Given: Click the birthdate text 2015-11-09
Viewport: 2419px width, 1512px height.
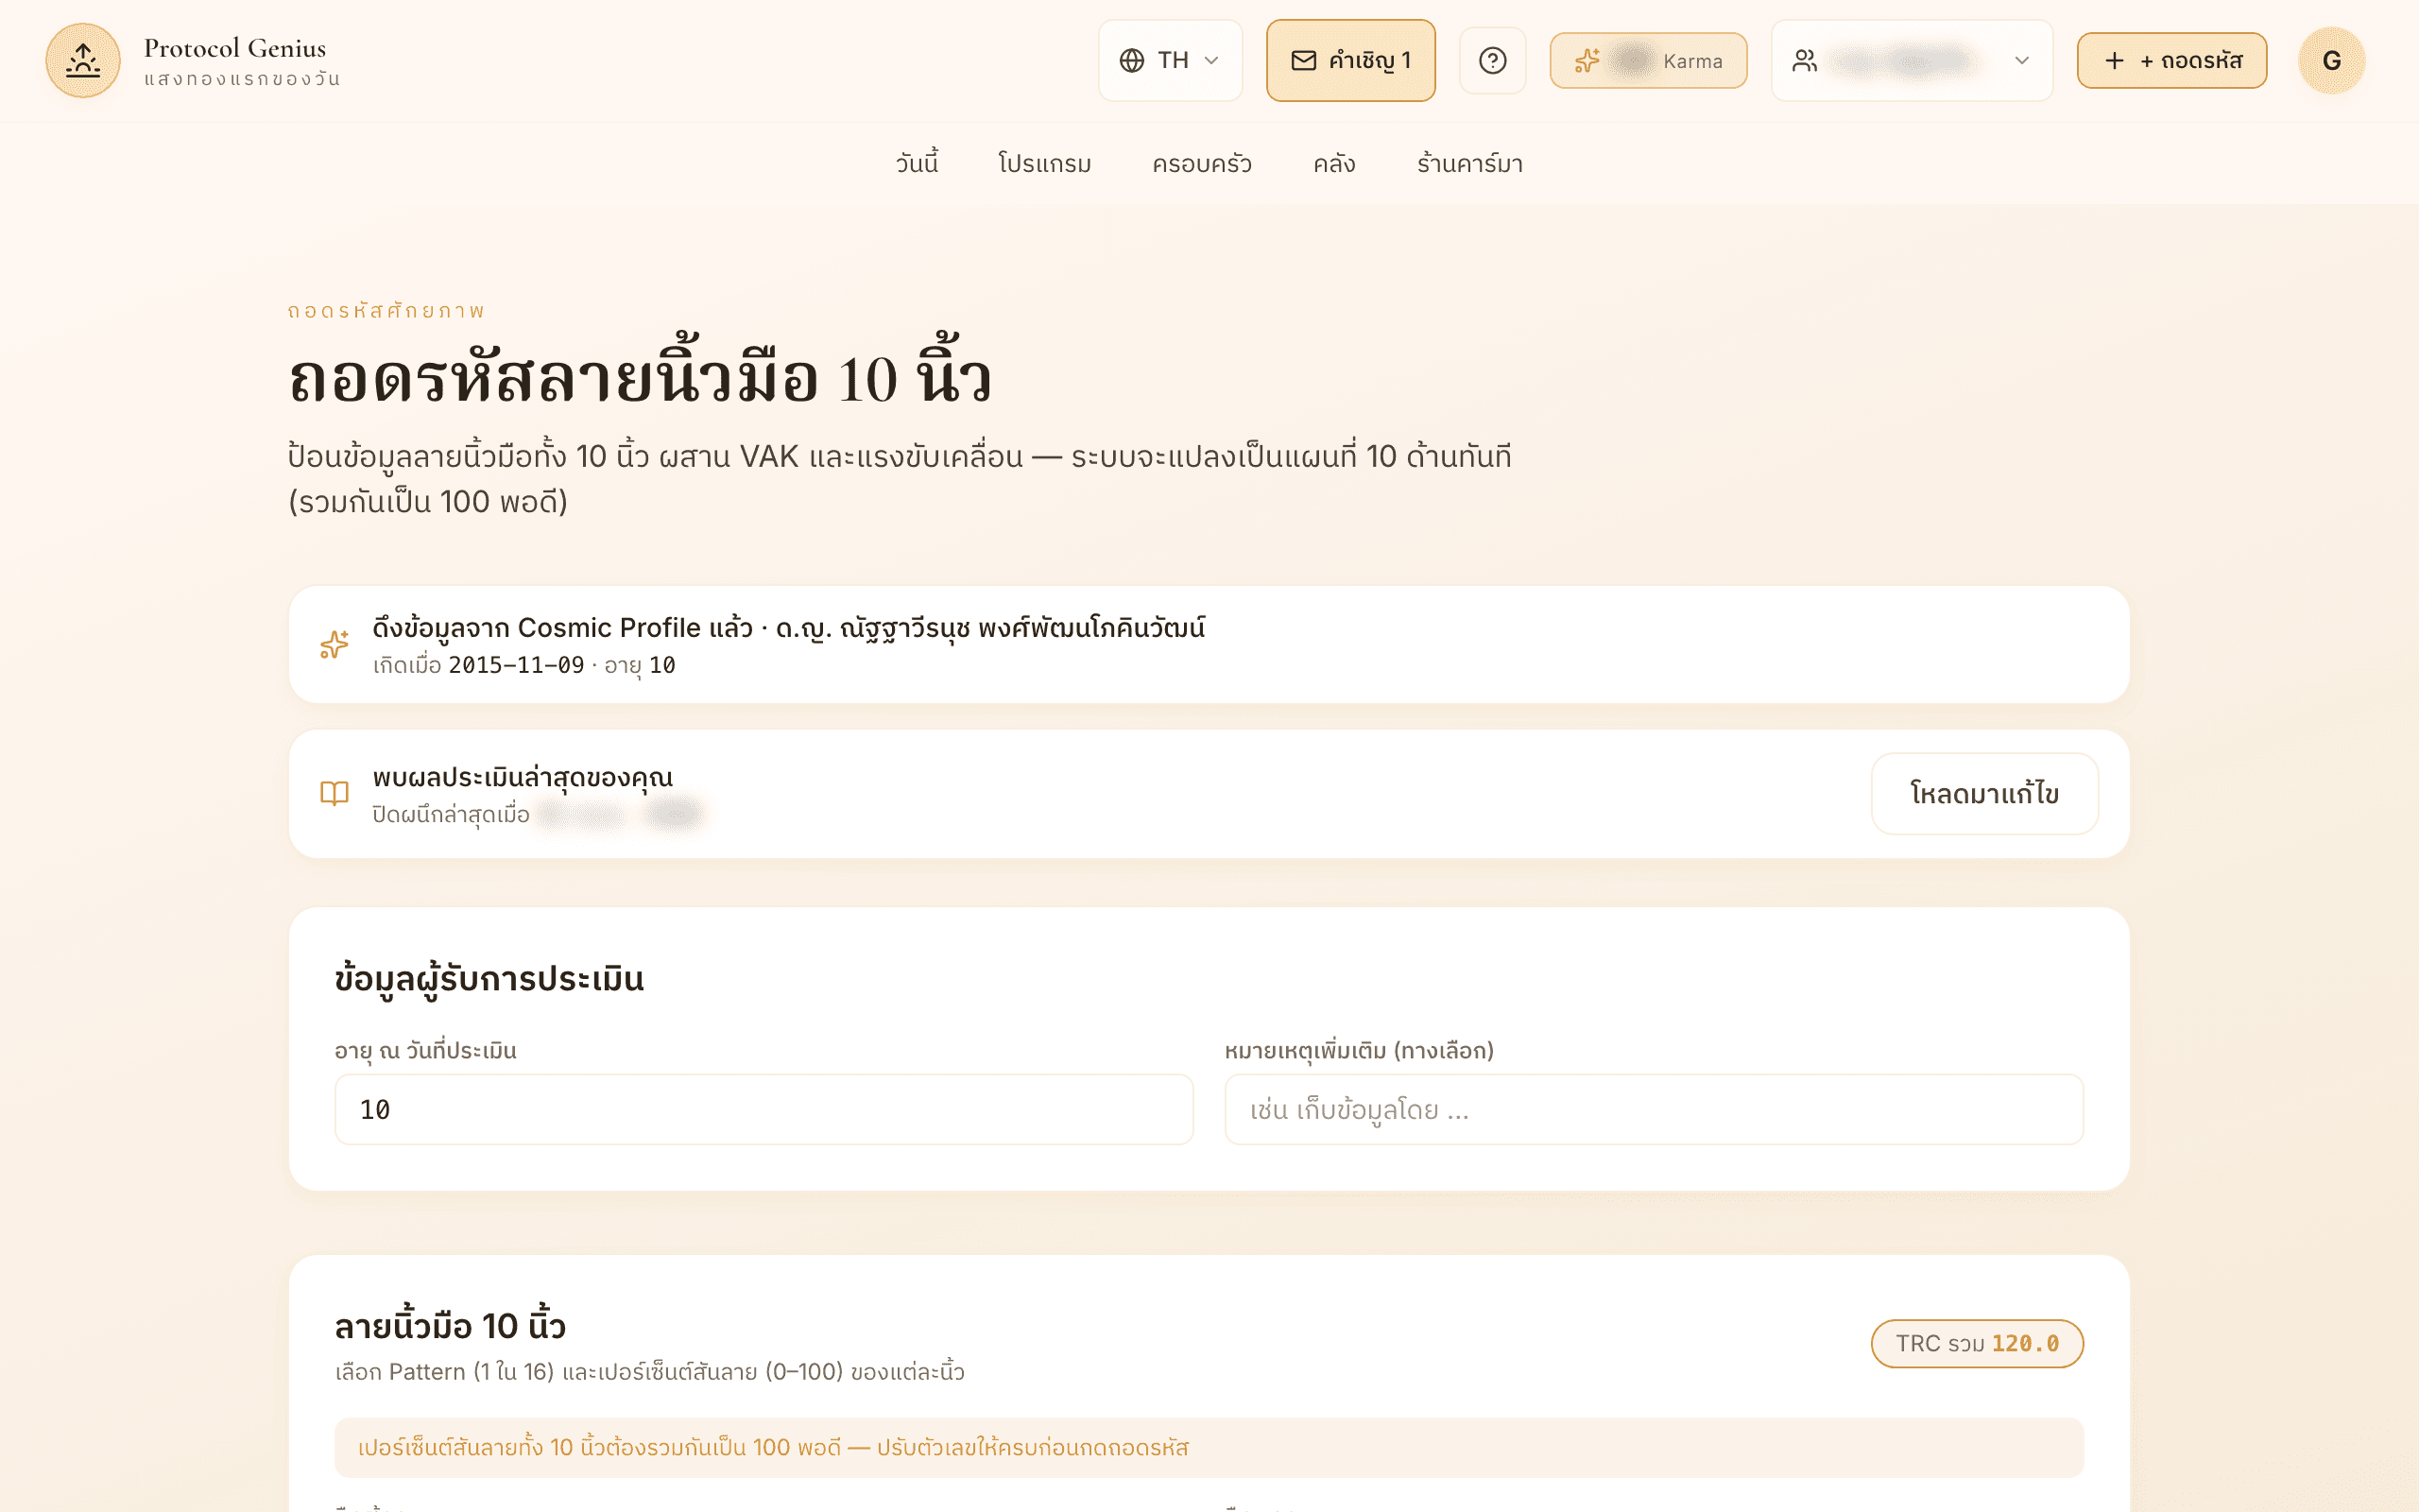Looking at the screenshot, I should [516, 665].
